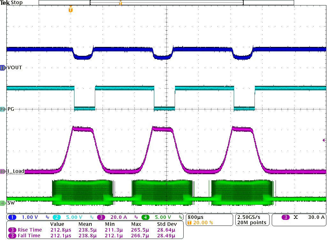Select the channel 4 marker beside SW
The width and height of the screenshot is (327, 245).
click(x=3, y=203)
